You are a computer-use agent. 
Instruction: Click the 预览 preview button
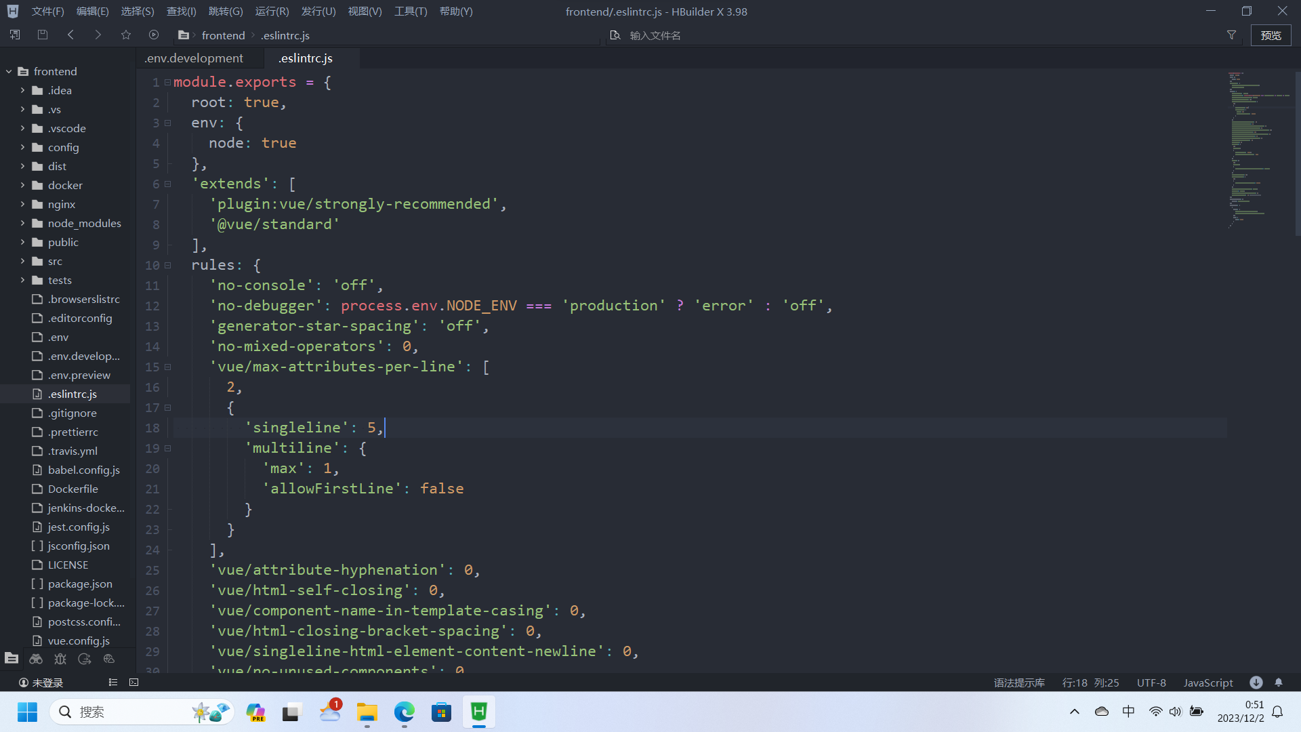(1271, 35)
